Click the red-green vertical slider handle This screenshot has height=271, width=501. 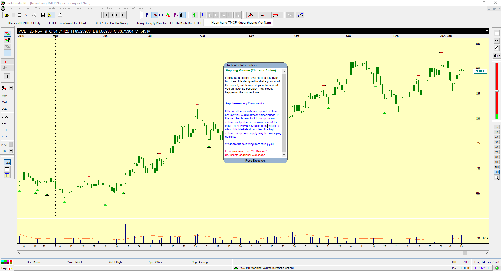(497, 91)
